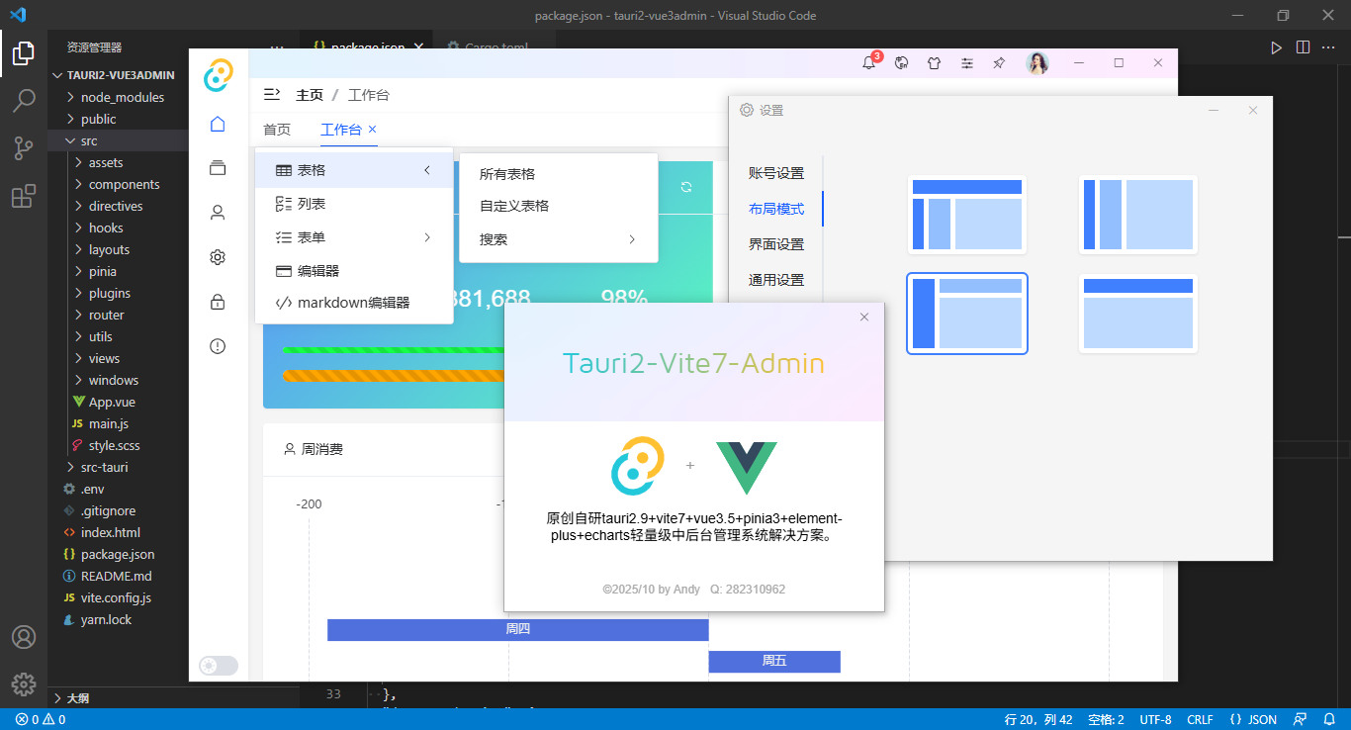The width and height of the screenshot is (1351, 730).
Task: Click the palette theme icon in header
Action: pyautogui.click(x=901, y=62)
